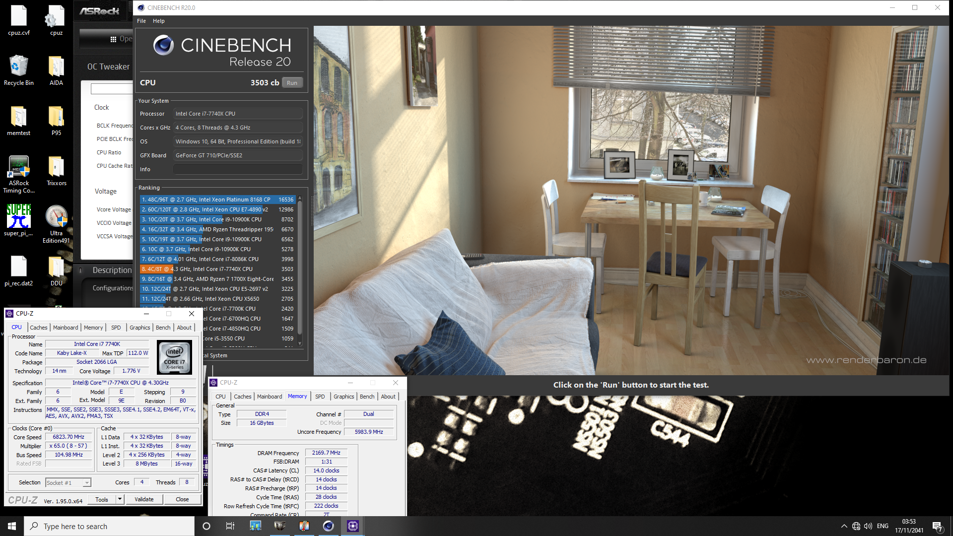Open Bench tab in left CPU-Z window

tap(163, 328)
